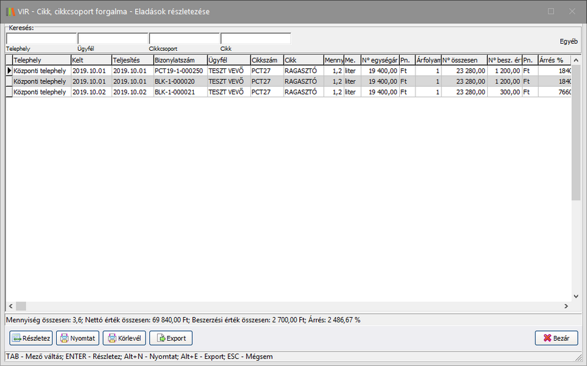Click the horizontal scrollbar right arrow
The width and height of the screenshot is (587, 366).
565,306
